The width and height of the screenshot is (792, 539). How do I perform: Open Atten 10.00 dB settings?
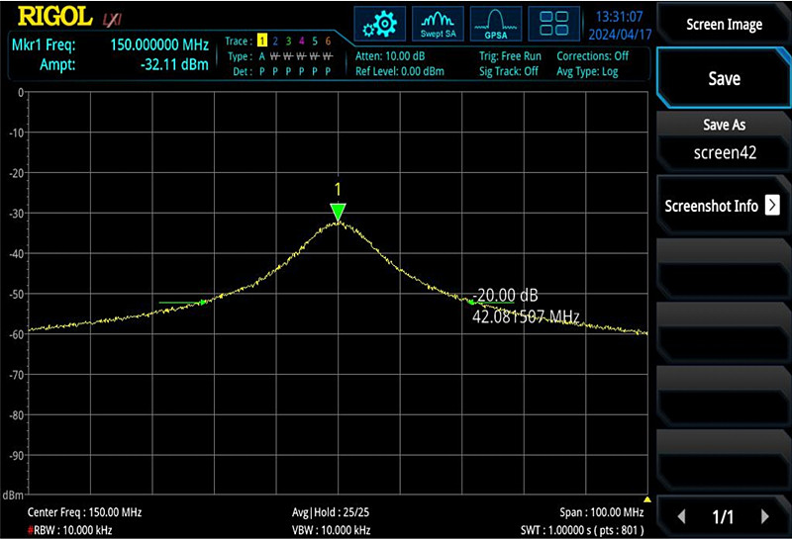pyautogui.click(x=393, y=56)
